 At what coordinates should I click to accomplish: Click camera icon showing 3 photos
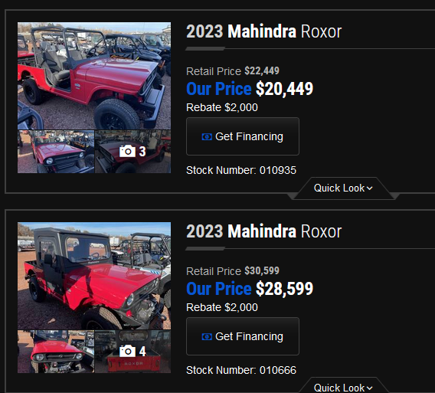coord(127,151)
